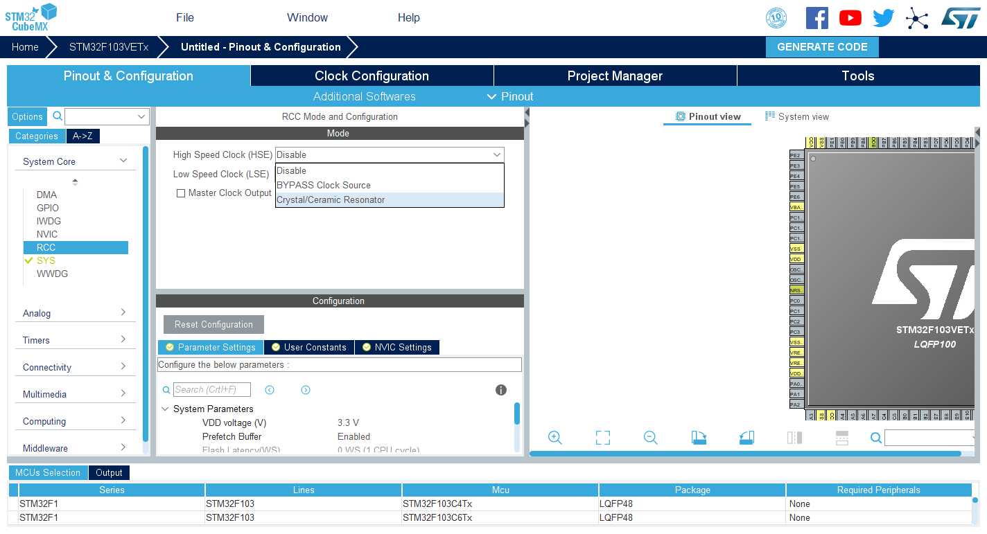
Task: Switch to the System view
Action: coord(797,116)
